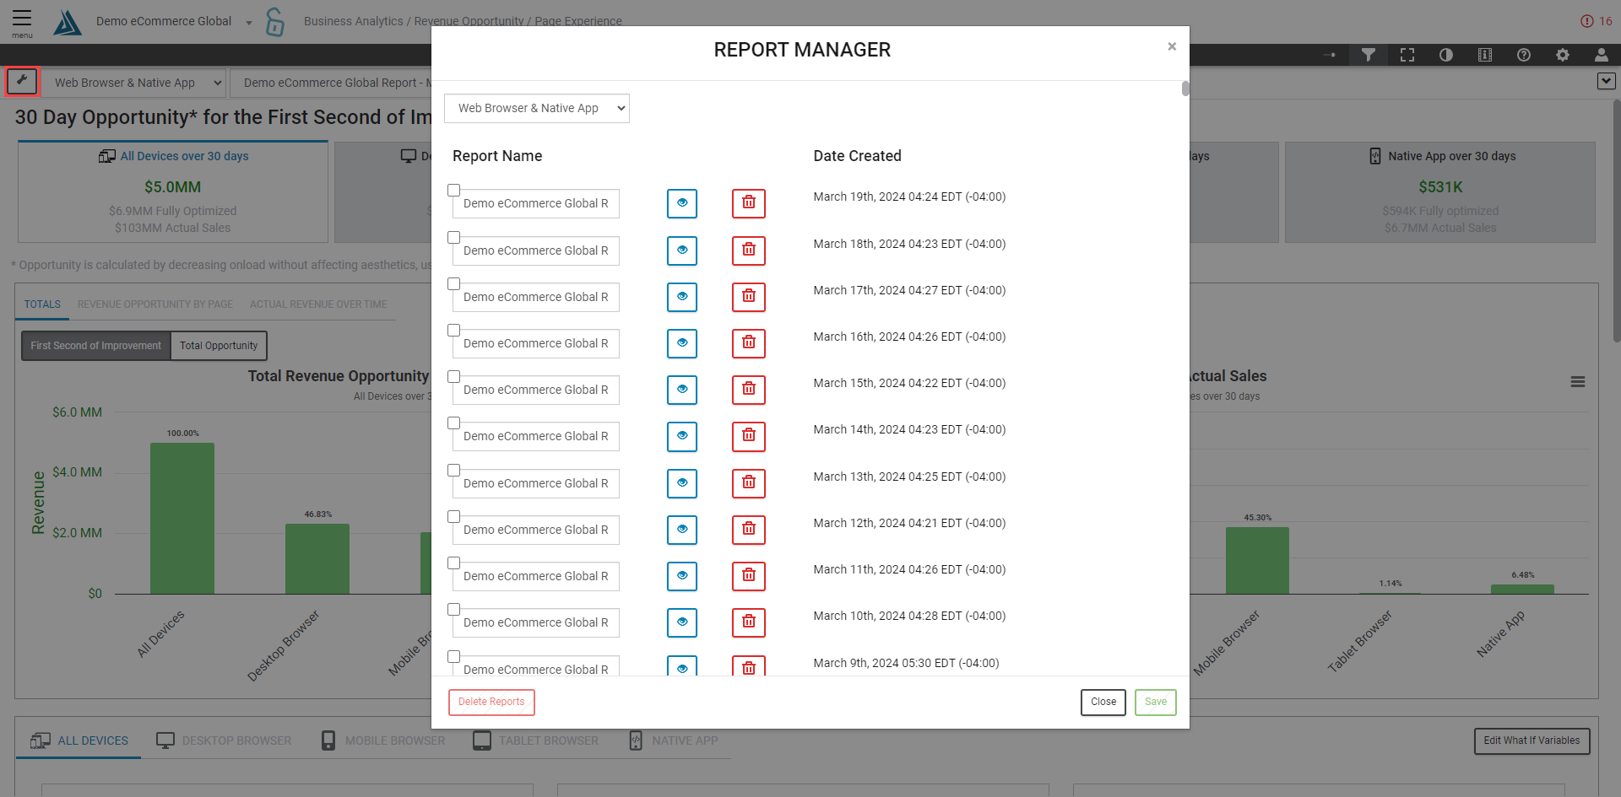This screenshot has width=1621, height=797.
Task: Check the March 19th report checkbox
Action: (454, 191)
